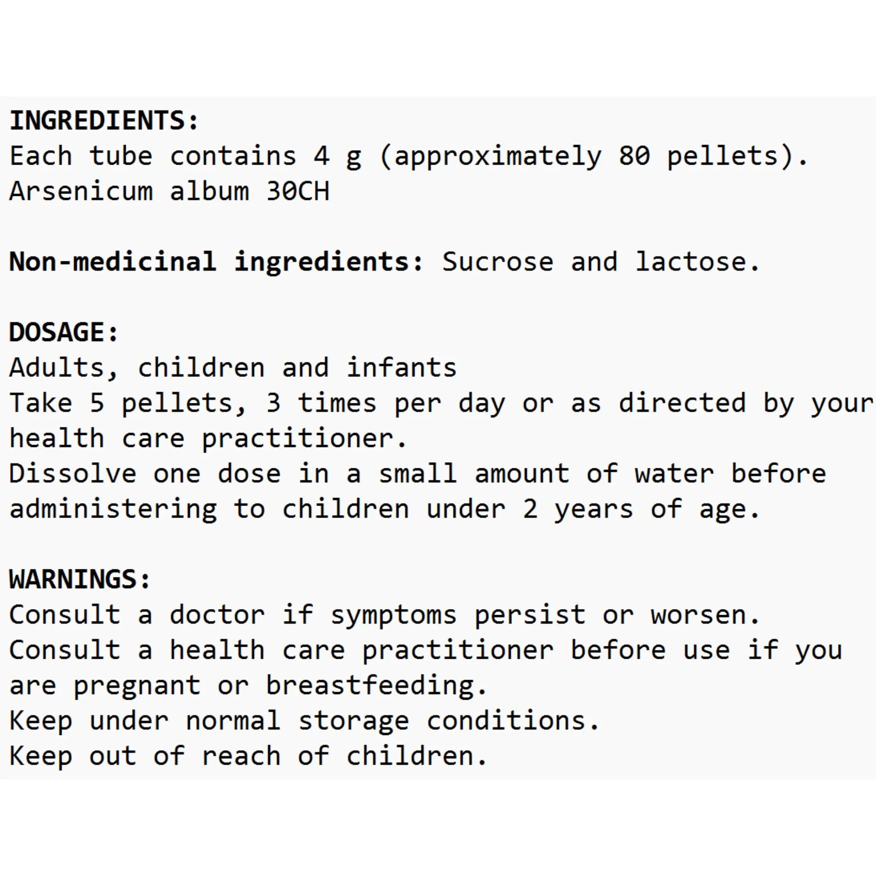Click the 'Dissolve one dose' sentence
Screen dimensions: 876x876
(417, 474)
